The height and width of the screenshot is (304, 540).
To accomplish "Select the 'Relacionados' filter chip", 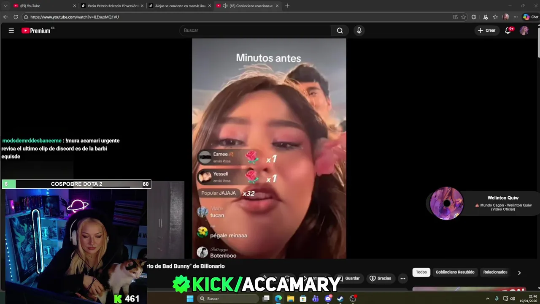I will coord(495,272).
